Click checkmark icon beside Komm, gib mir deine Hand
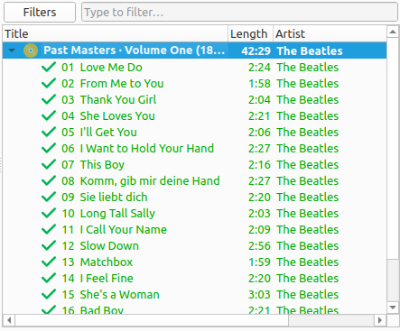This screenshot has width=400, height=331. click(x=49, y=180)
